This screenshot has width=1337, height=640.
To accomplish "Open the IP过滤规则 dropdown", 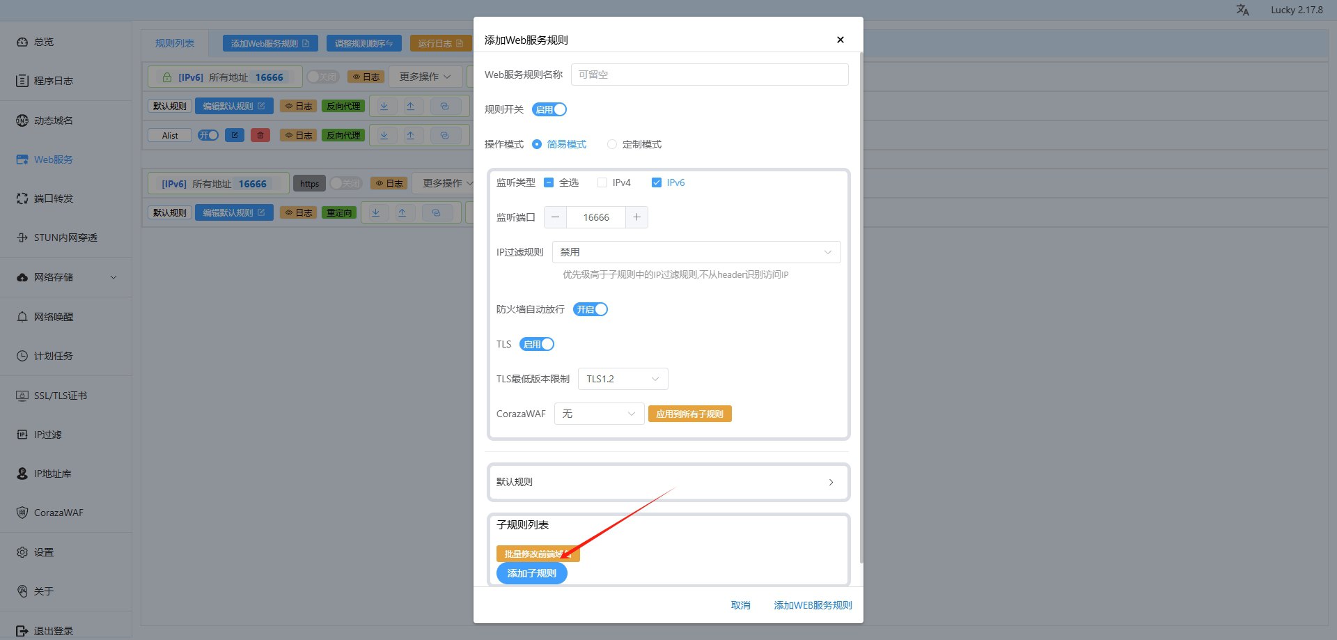I will [696, 252].
